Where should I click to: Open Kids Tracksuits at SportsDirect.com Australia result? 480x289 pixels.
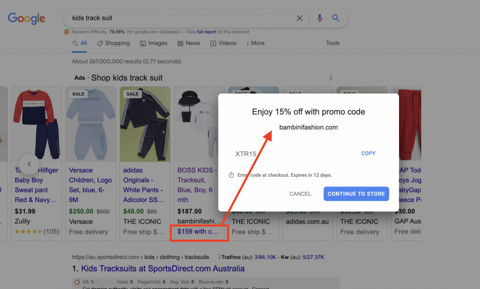click(163, 269)
